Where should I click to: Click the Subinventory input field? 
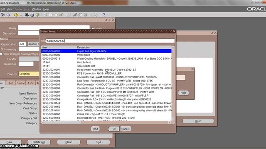point(29,49)
